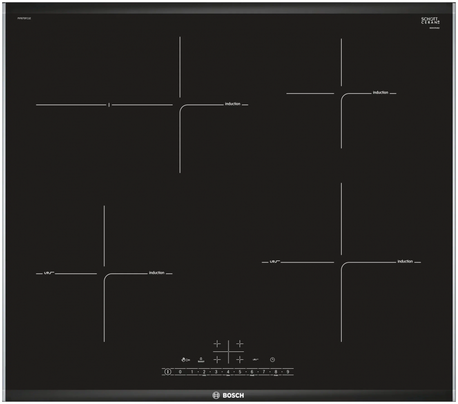Click the induction label of top-right zone
Viewport: 458px width, 404px height.
(x=380, y=93)
